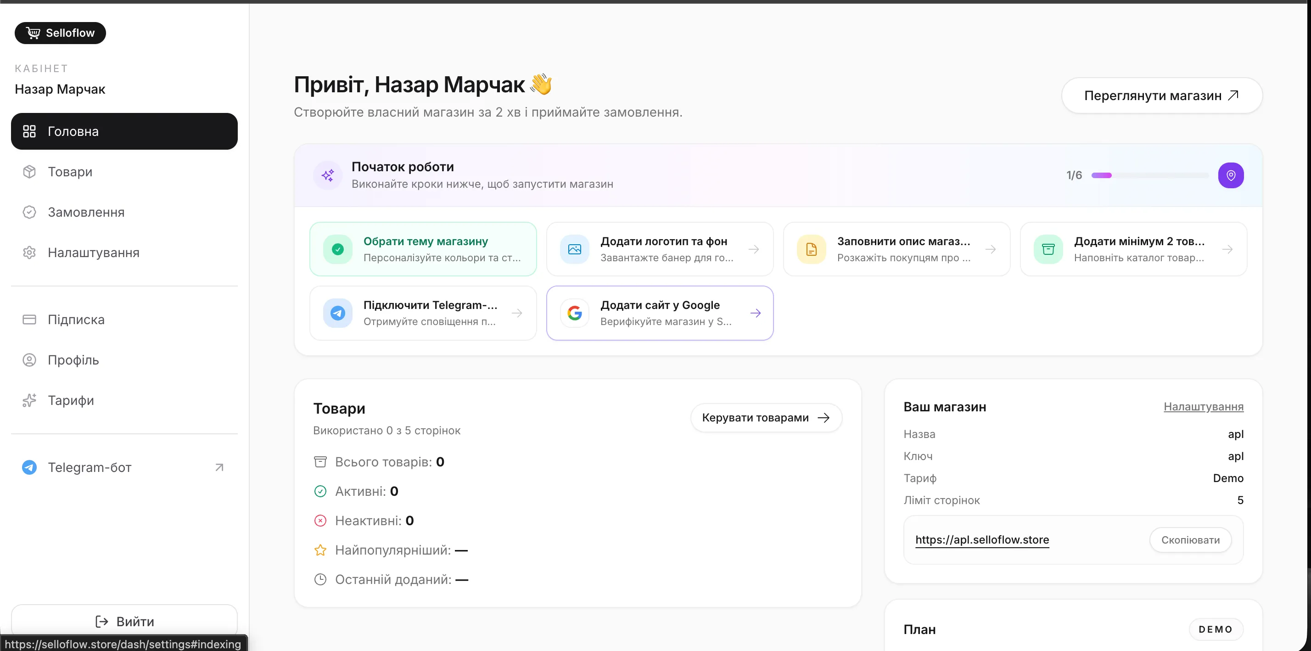Click the clock icon next to Останній доданий

(x=320, y=579)
